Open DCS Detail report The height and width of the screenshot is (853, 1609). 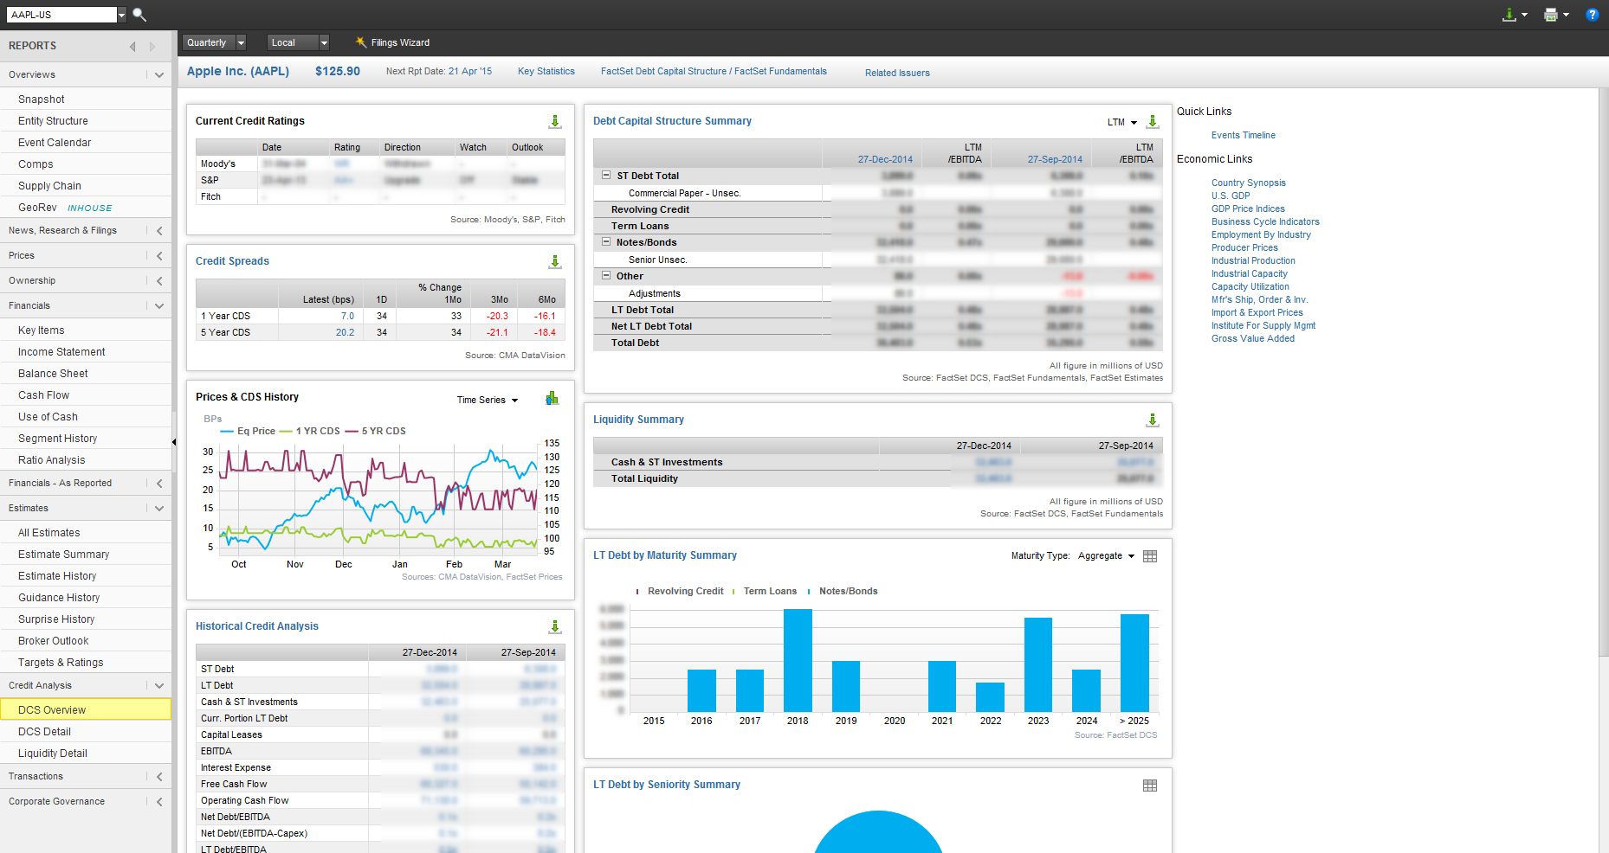point(44,732)
